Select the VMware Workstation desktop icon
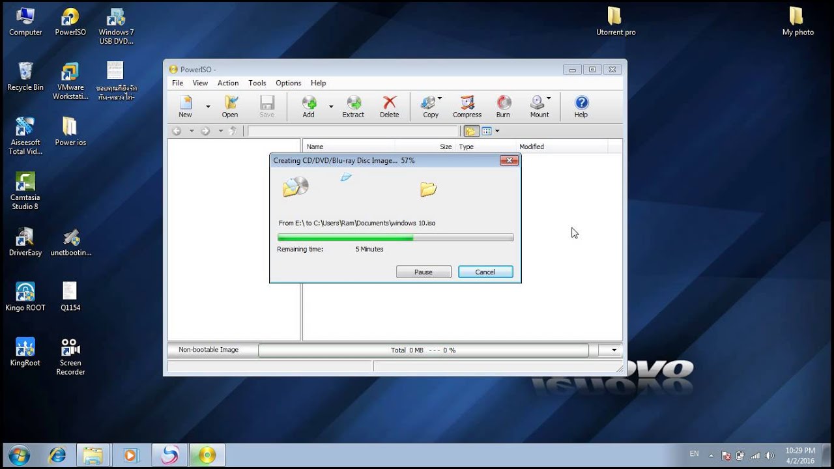 [x=70, y=81]
